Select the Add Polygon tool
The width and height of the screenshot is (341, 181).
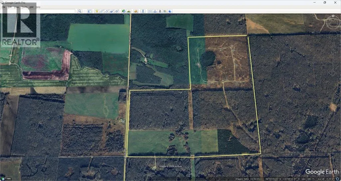(x=102, y=11)
